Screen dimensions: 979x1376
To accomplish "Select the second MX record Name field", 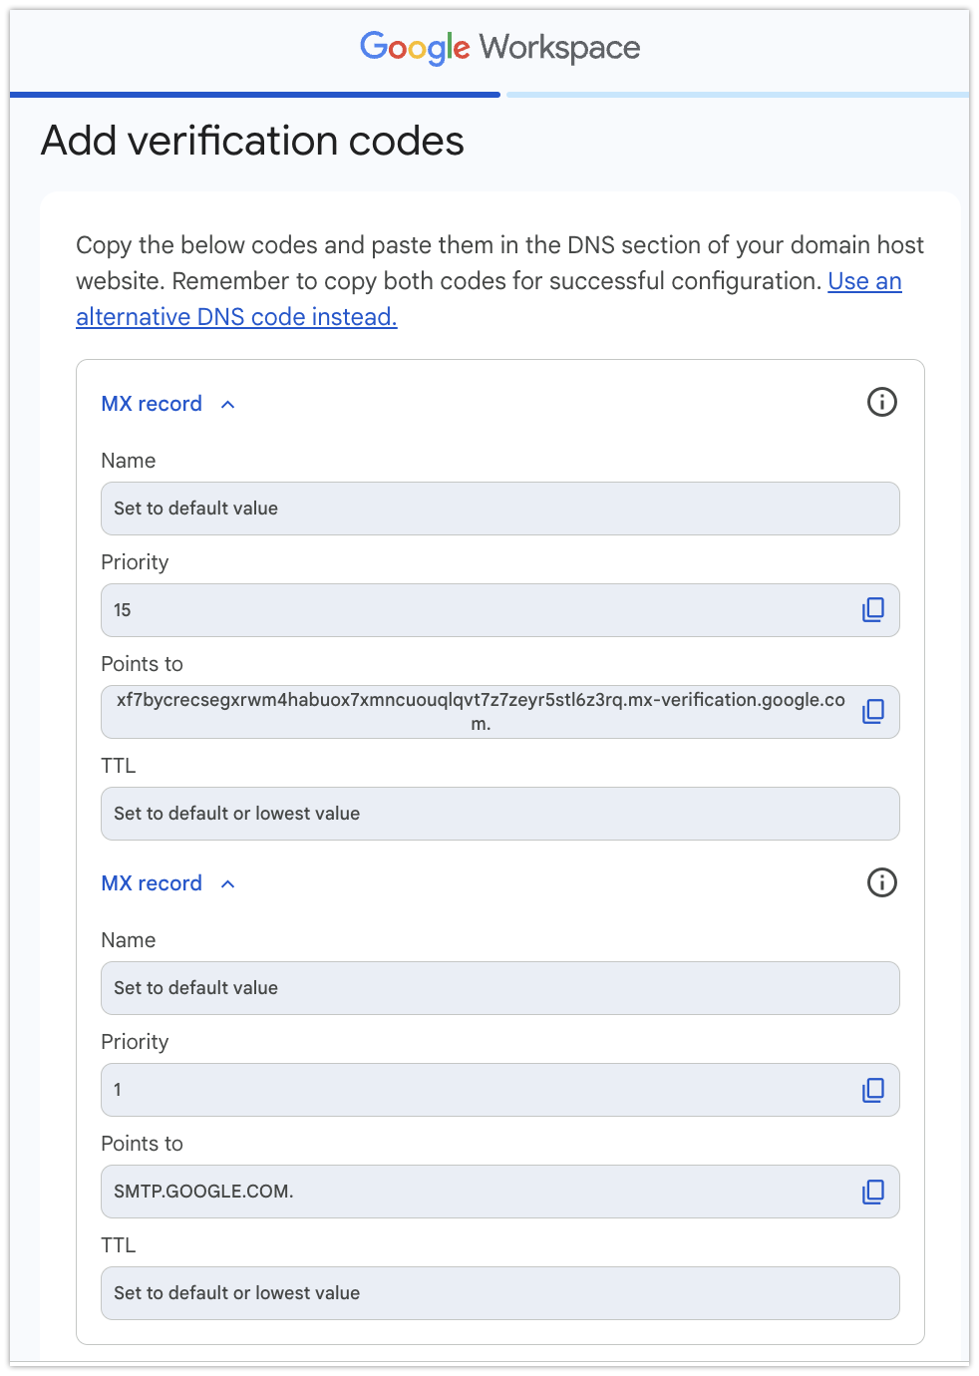I will pos(500,988).
